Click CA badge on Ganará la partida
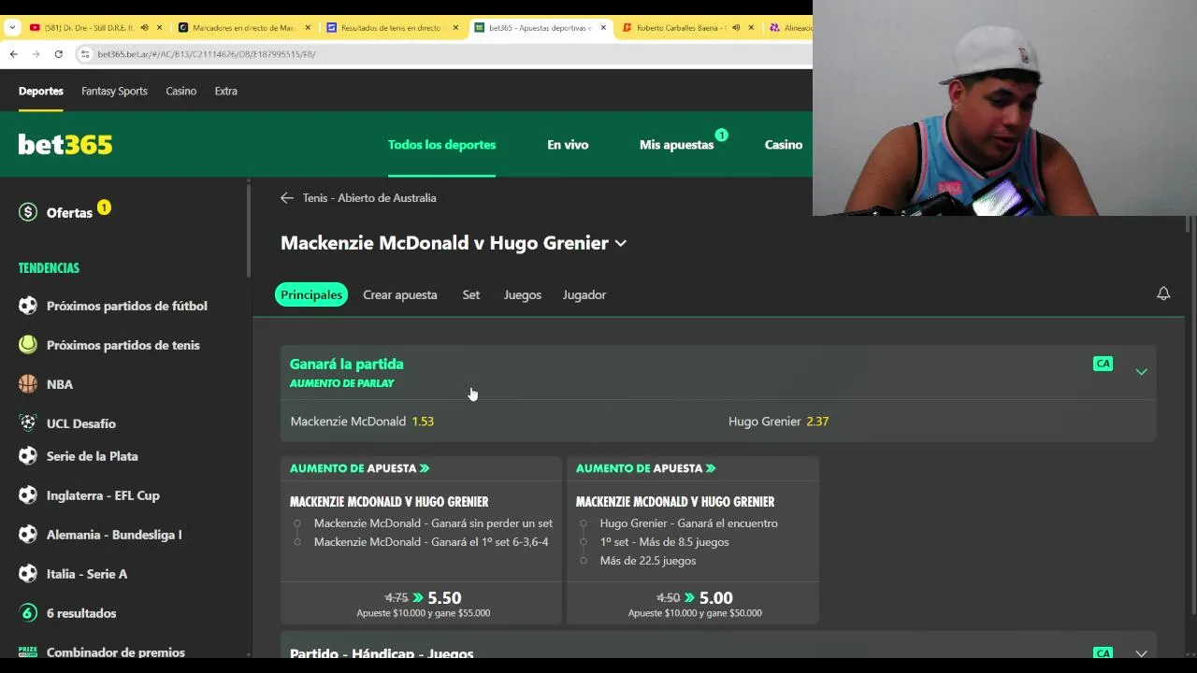Image resolution: width=1197 pixels, height=673 pixels. click(1103, 364)
